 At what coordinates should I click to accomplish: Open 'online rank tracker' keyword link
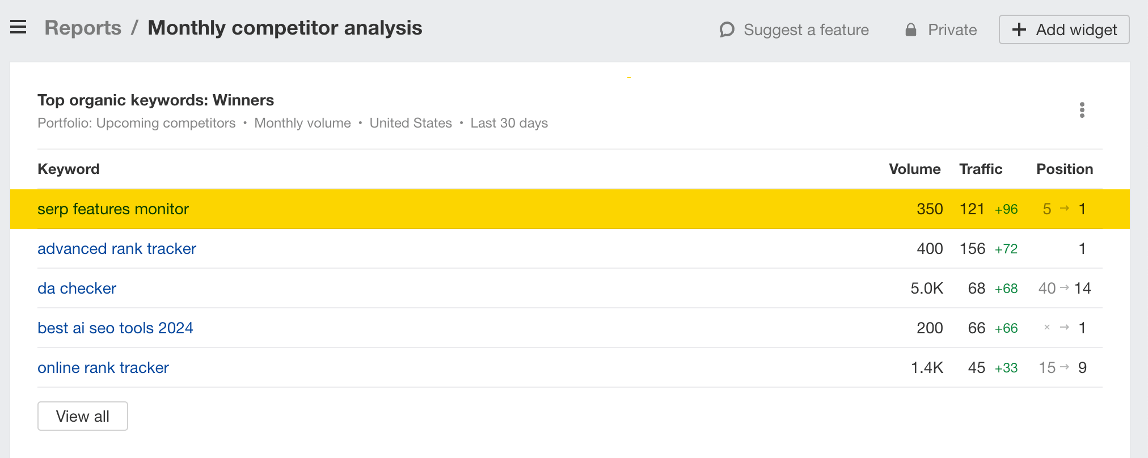click(103, 368)
